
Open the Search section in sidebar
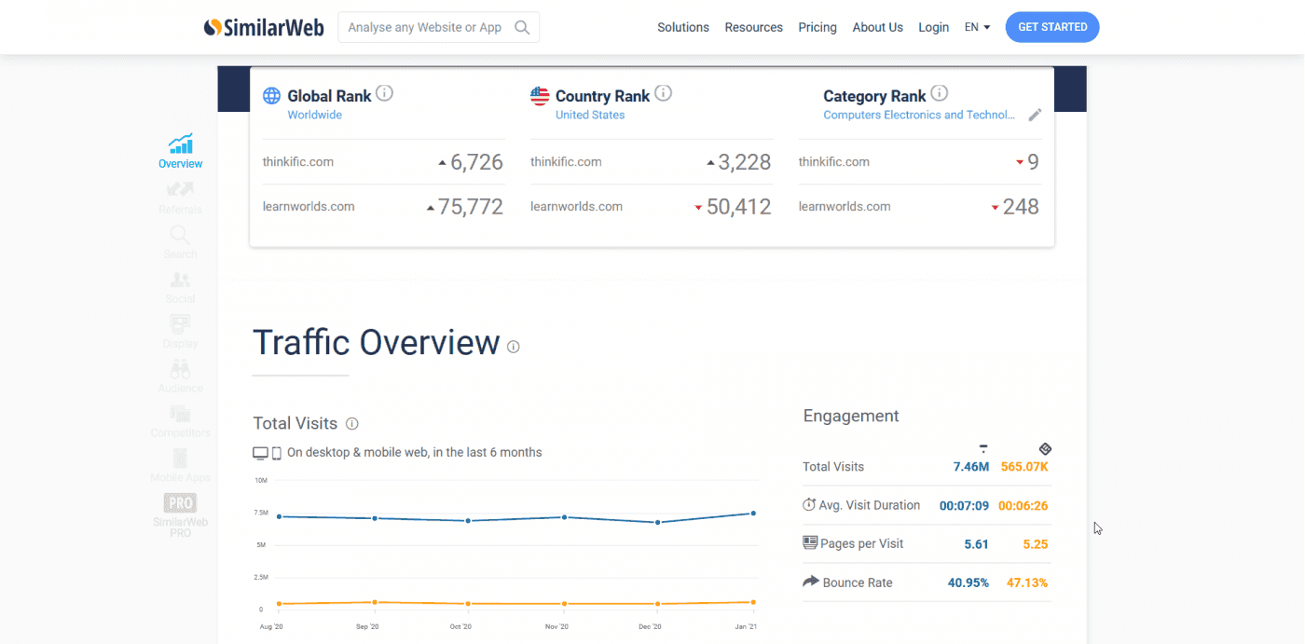[x=181, y=242]
